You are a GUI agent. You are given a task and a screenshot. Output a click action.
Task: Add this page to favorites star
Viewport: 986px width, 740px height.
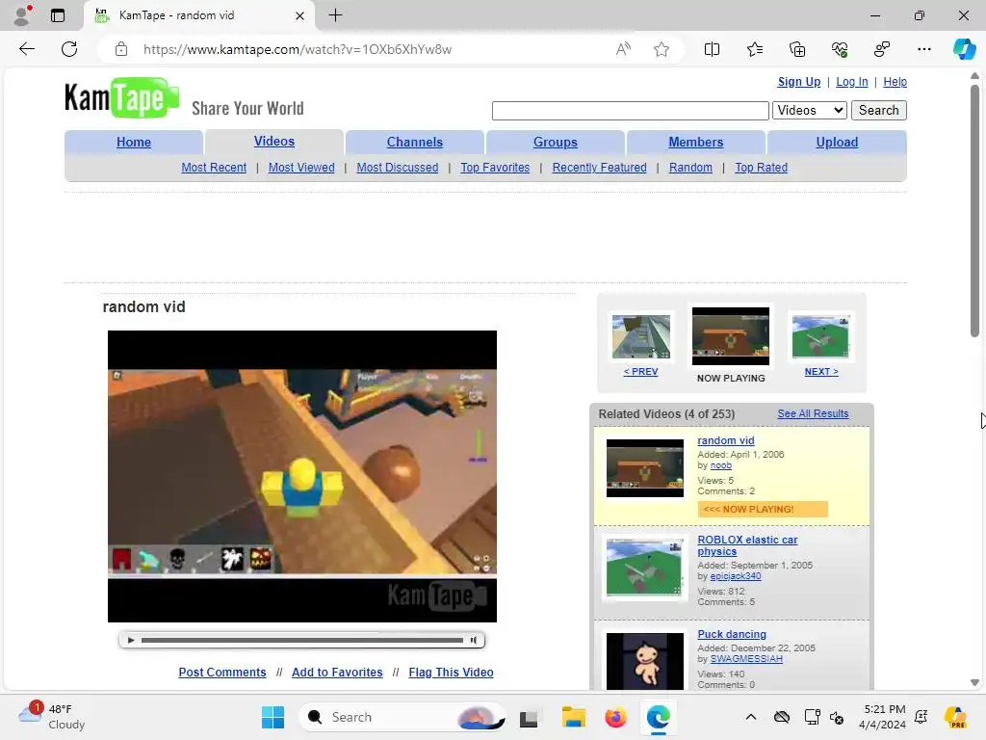tap(661, 49)
